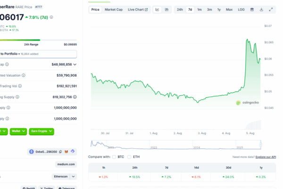283x189 pixels.
Task: Click info icon beside Valuation label
Action: tap(24, 75)
